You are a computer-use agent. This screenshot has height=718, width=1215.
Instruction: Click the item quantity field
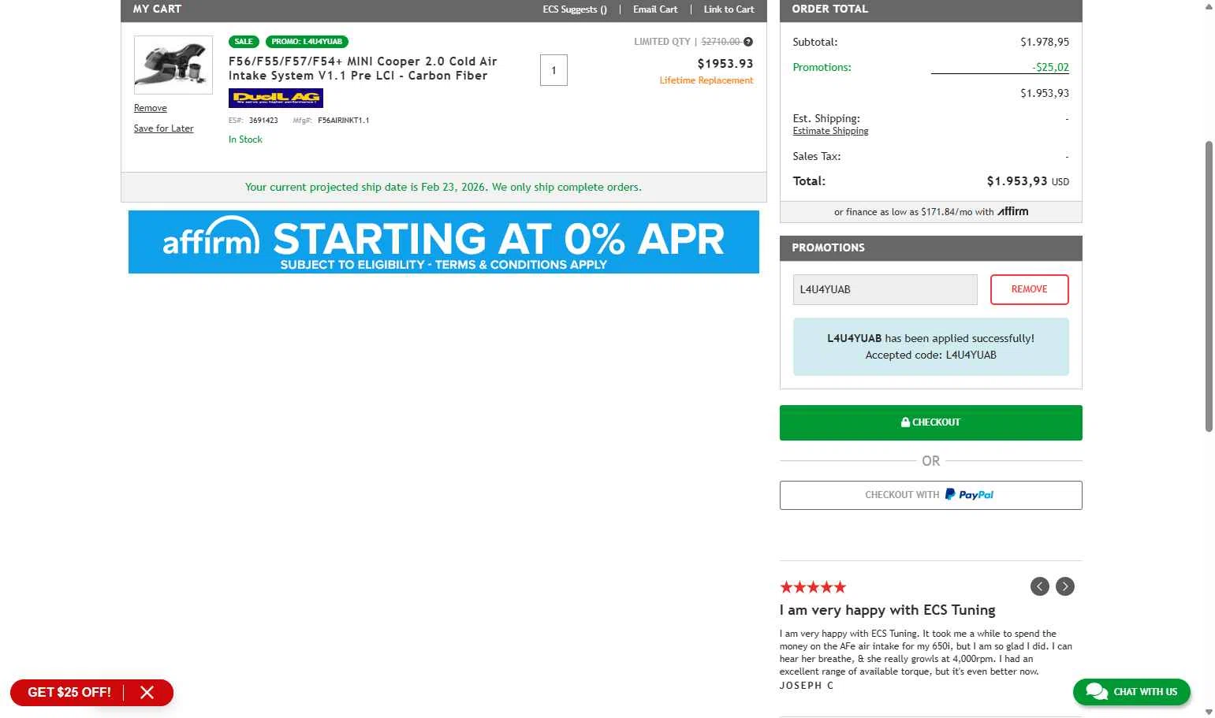tap(553, 70)
